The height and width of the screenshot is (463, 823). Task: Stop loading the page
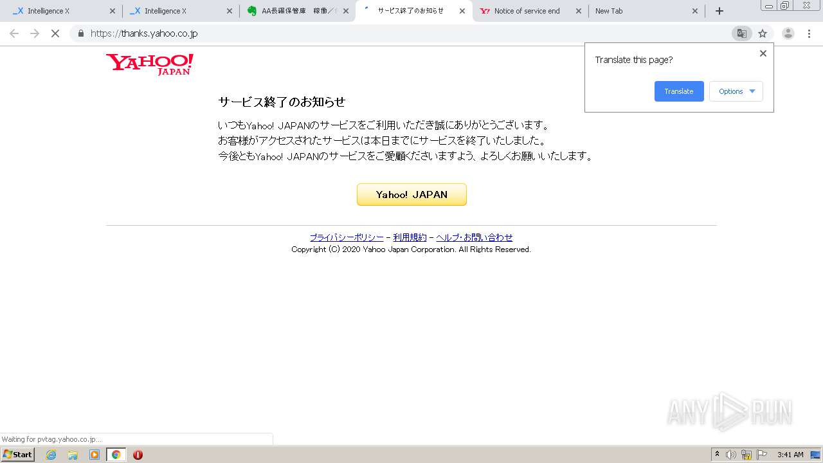point(55,33)
